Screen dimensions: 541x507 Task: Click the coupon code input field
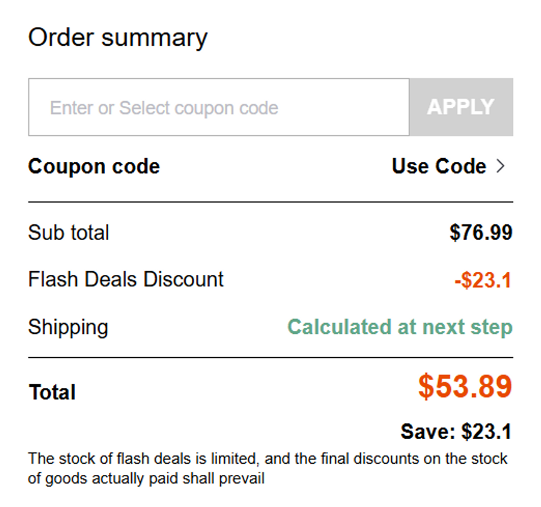218,107
